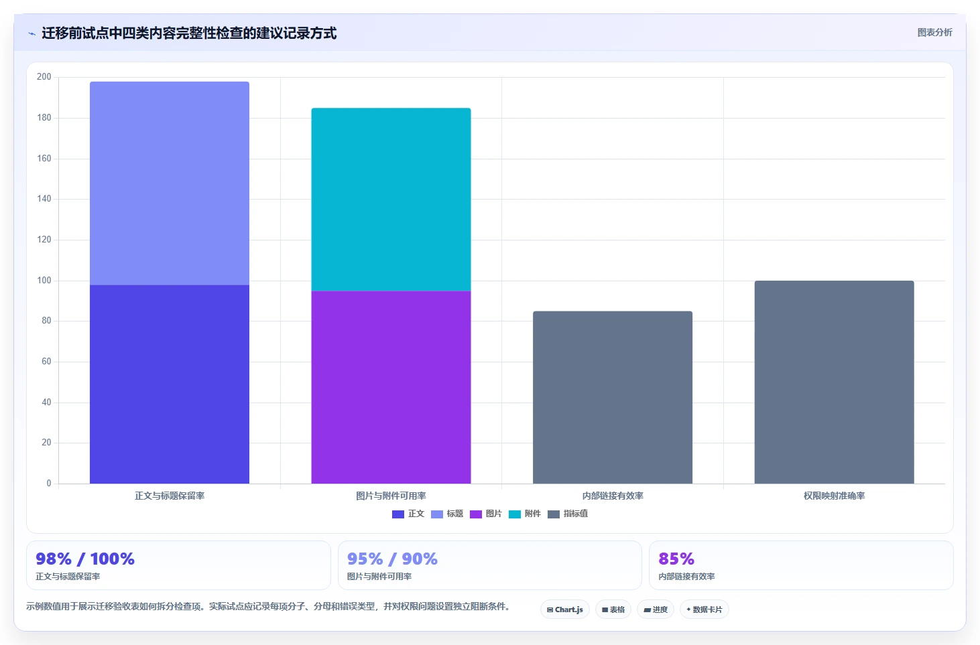980x645 pixels.
Task: Toggle the 标题 legend color box
Action: tap(437, 514)
